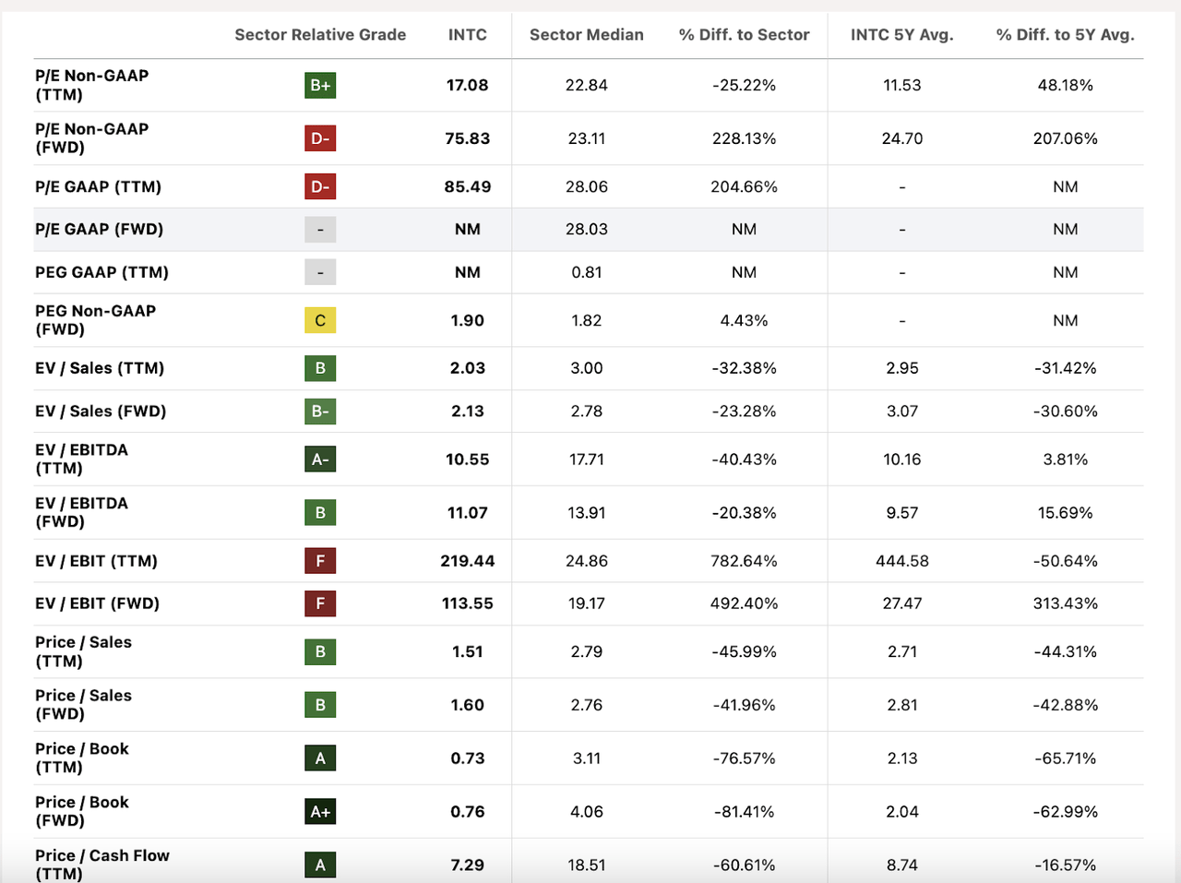
Task: Open the P/E GAAP (TTM) metric label
Action: (99, 186)
